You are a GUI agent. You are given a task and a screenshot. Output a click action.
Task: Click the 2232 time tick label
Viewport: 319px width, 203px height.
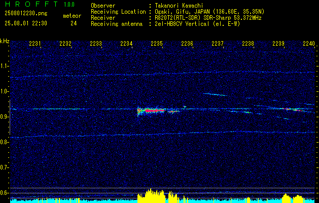pyautogui.click(x=65, y=43)
